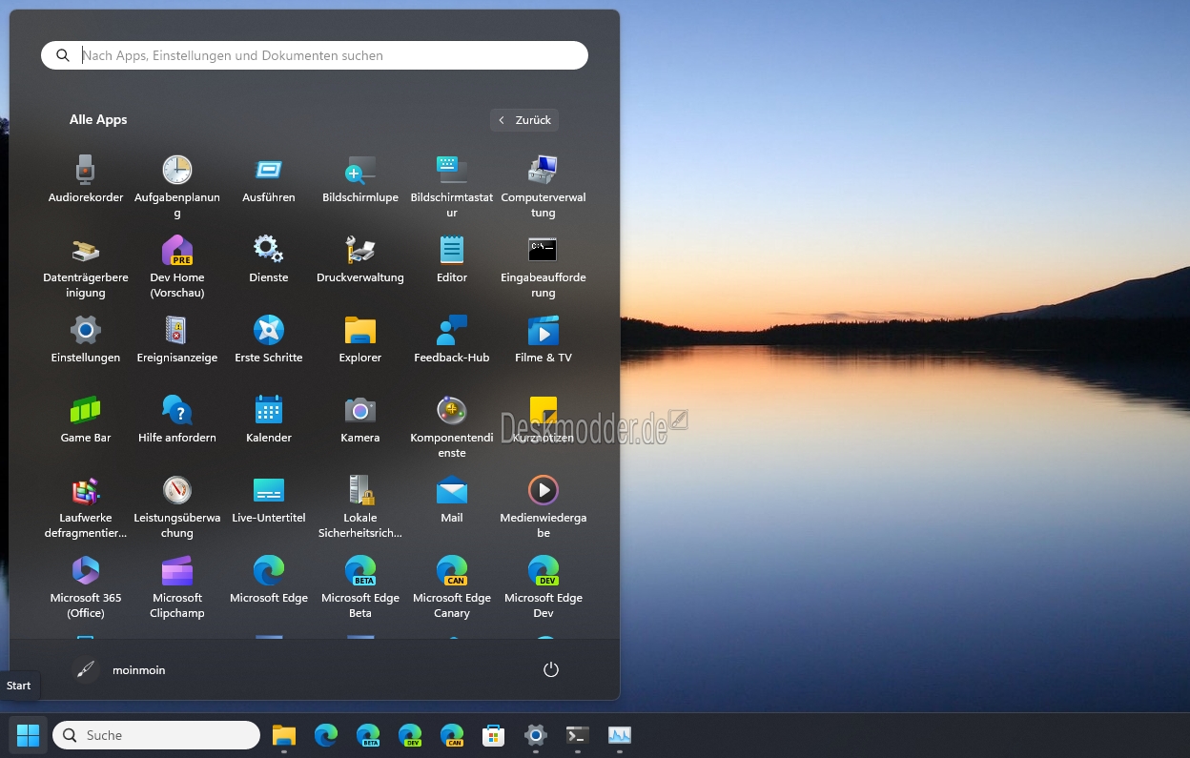Open the moinmoin user account menu

click(118, 670)
